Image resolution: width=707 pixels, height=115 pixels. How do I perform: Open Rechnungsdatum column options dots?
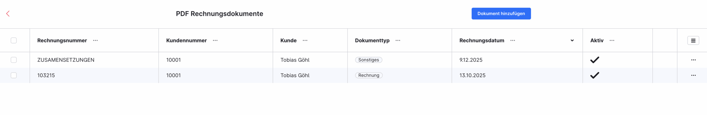513,41
